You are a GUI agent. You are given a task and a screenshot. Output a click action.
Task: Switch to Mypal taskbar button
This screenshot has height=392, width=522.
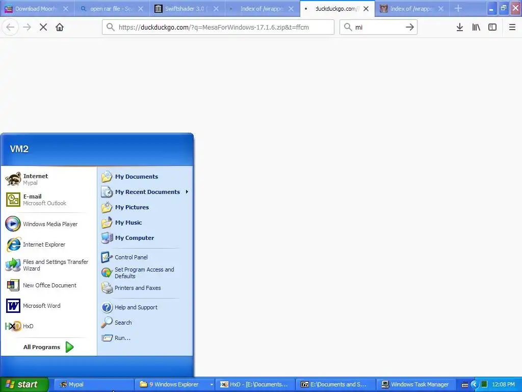pyautogui.click(x=94, y=384)
